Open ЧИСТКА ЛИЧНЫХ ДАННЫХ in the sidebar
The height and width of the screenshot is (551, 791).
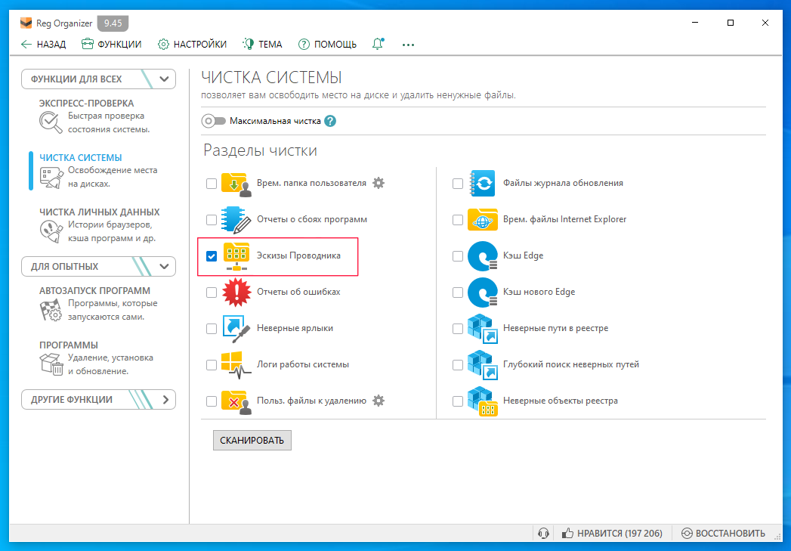(x=99, y=212)
